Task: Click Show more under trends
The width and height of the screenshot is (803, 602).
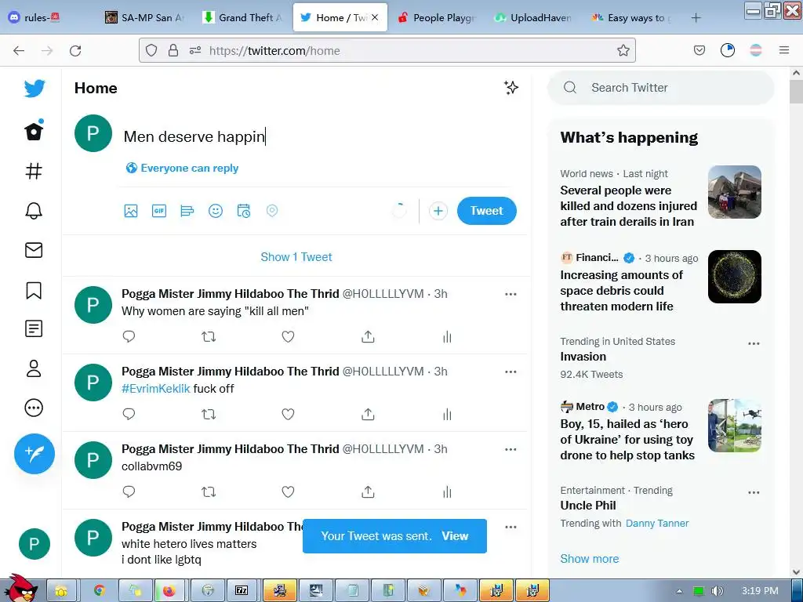Action: pos(590,558)
